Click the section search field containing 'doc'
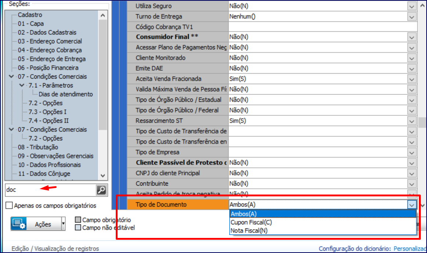The image size is (427, 253). tap(50, 190)
